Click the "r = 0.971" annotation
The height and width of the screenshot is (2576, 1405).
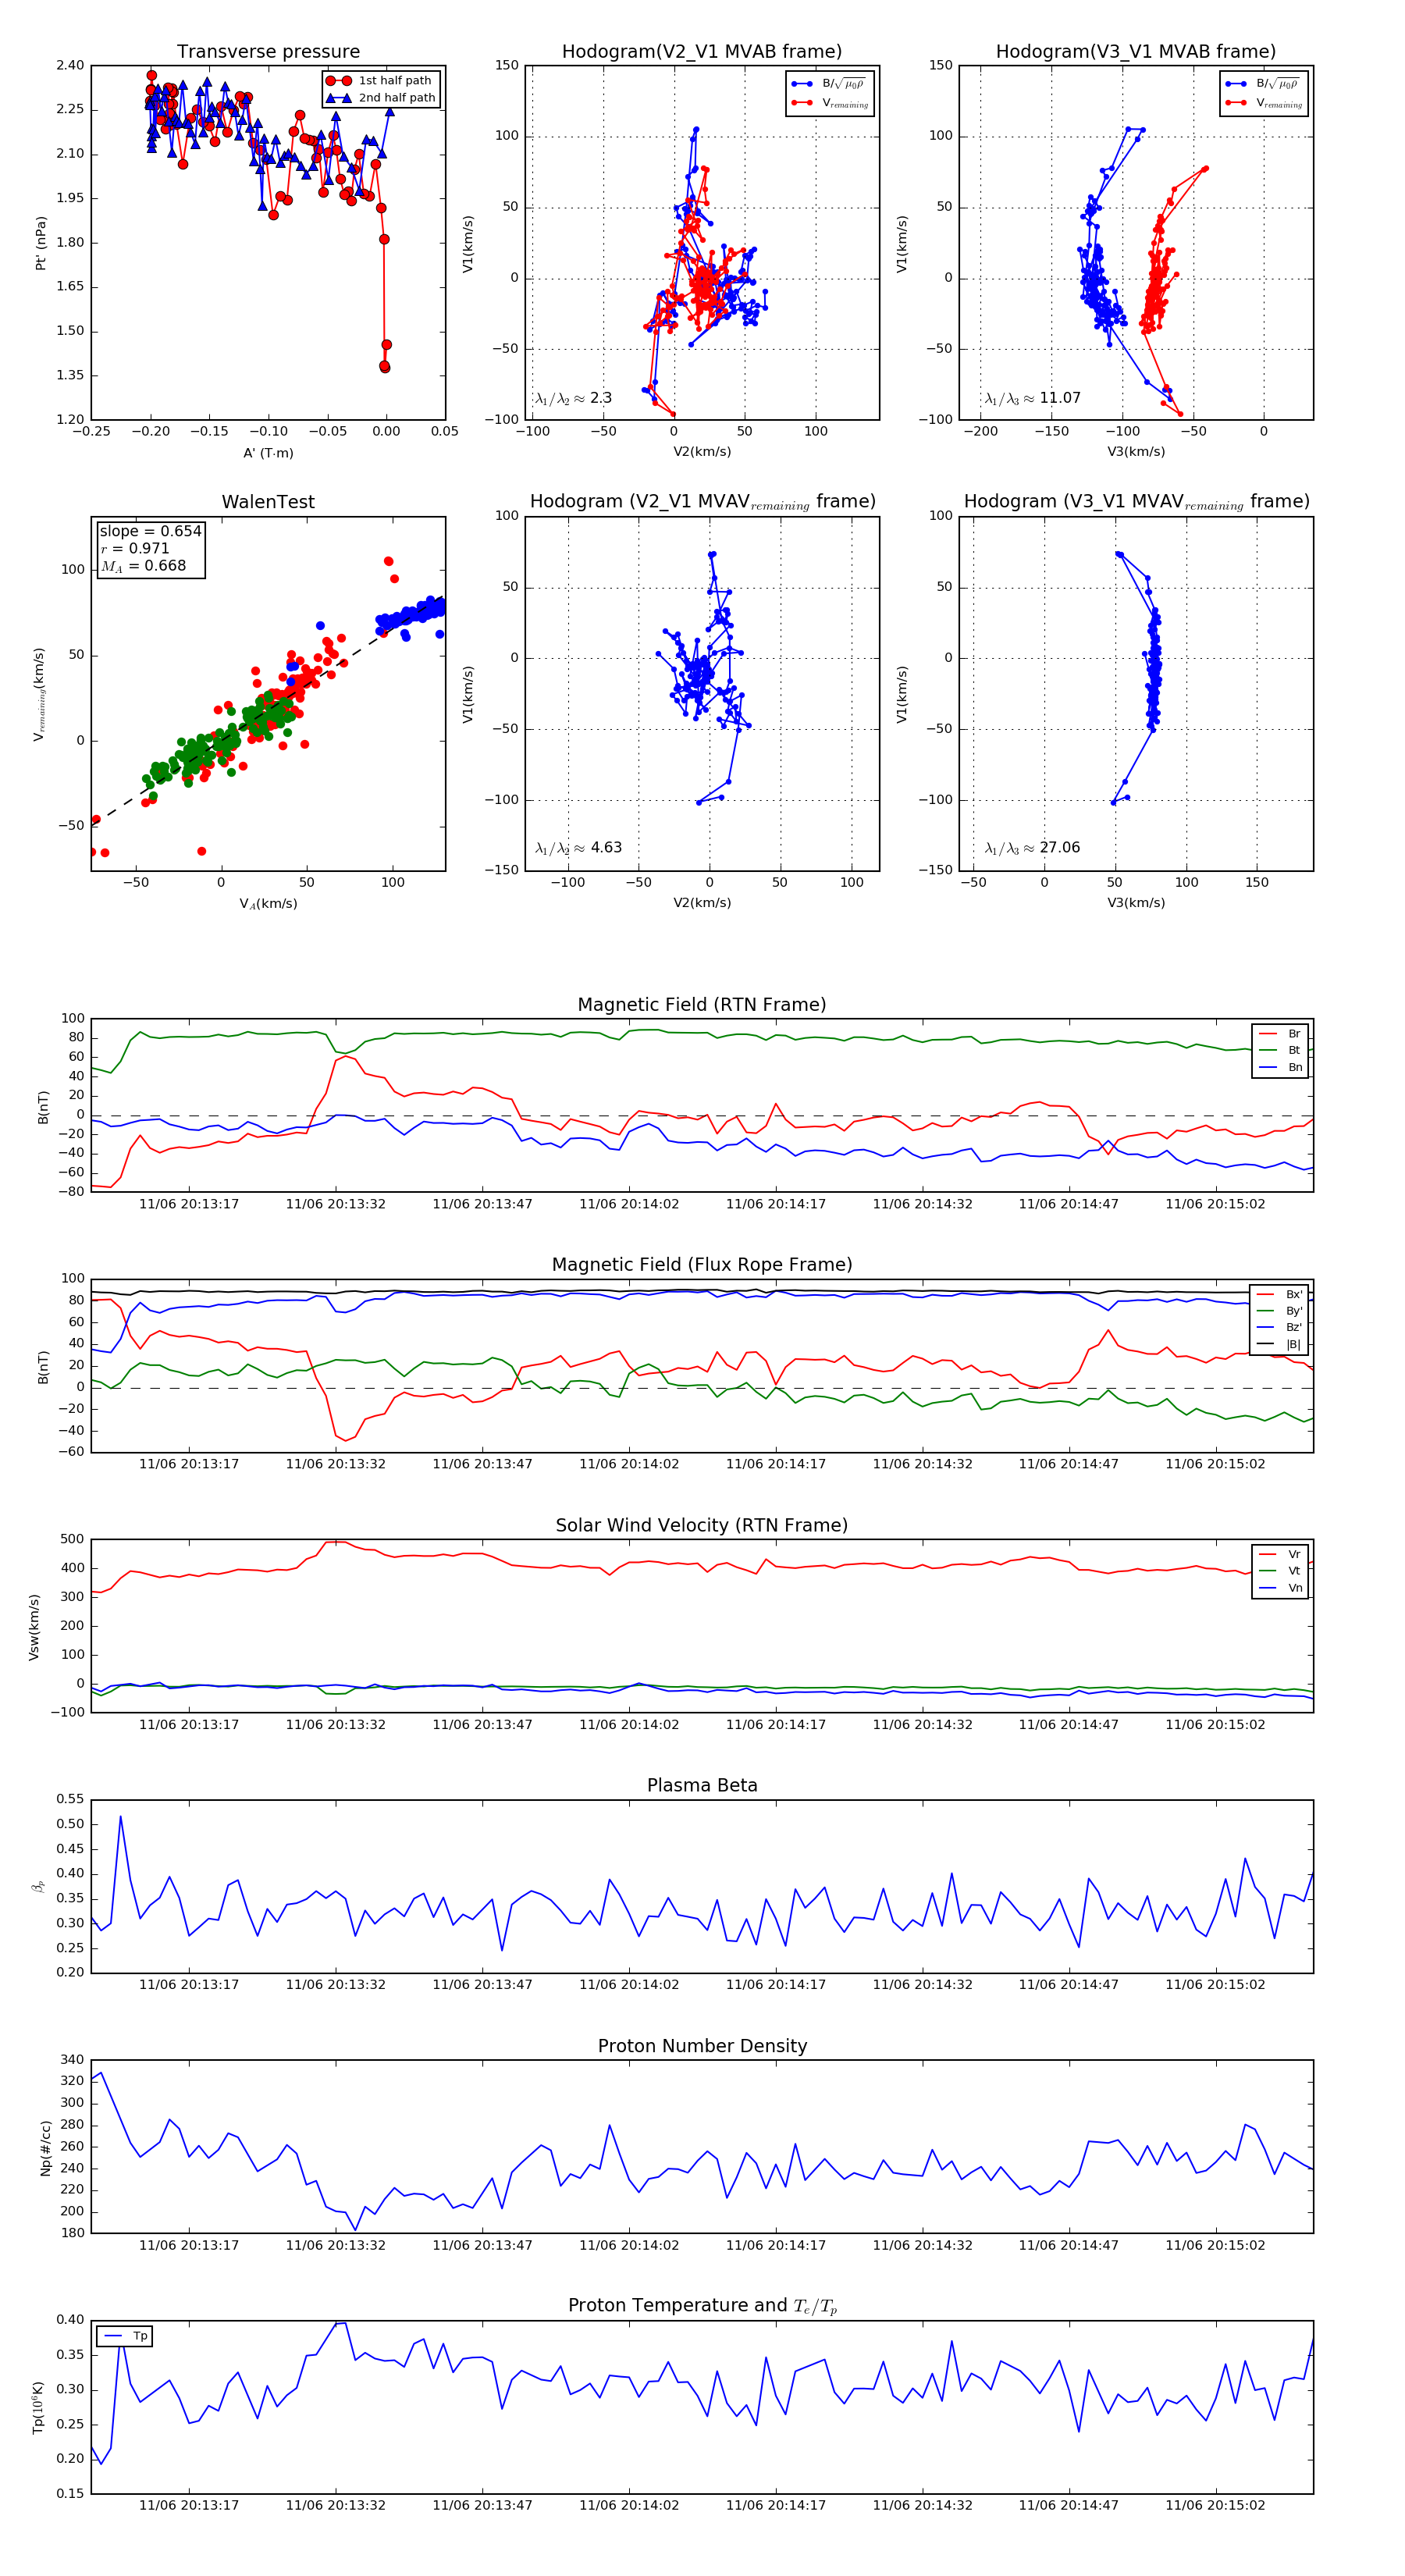(135, 548)
